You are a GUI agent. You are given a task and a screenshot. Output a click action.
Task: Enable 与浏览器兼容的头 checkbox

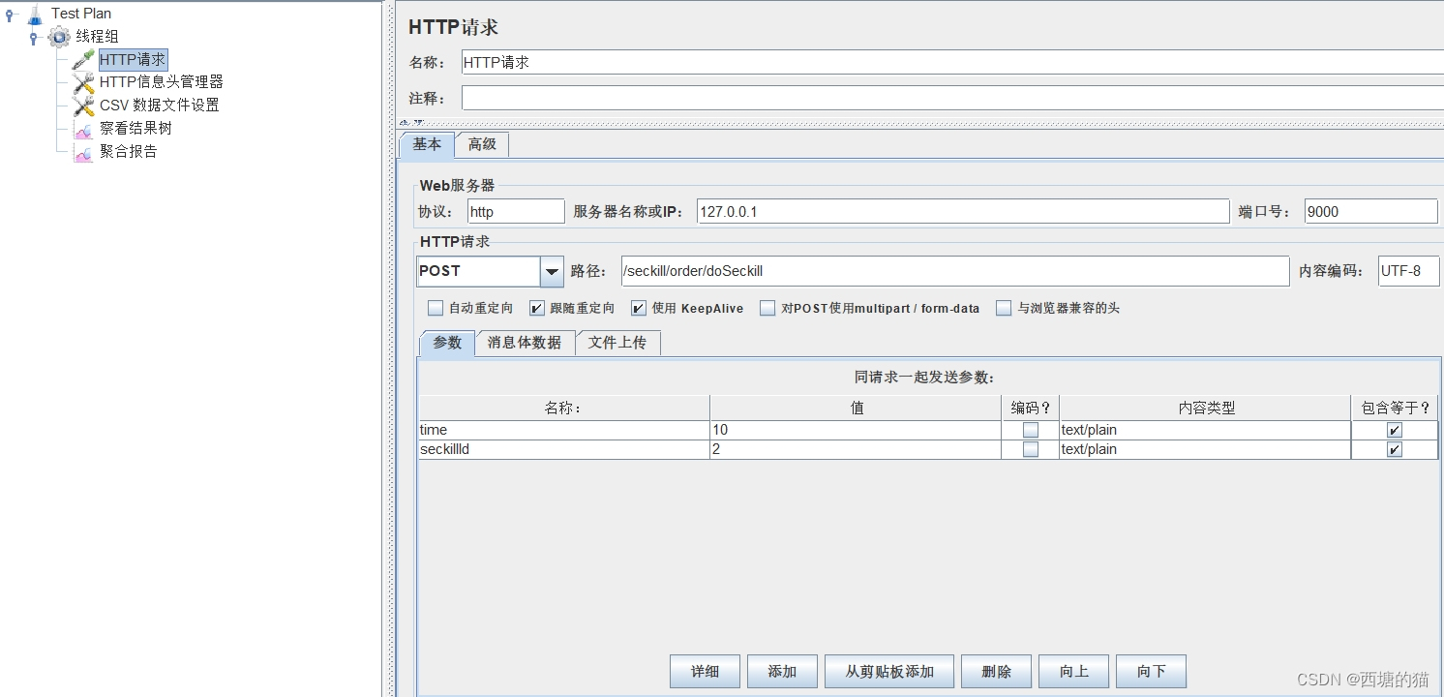(x=1004, y=309)
